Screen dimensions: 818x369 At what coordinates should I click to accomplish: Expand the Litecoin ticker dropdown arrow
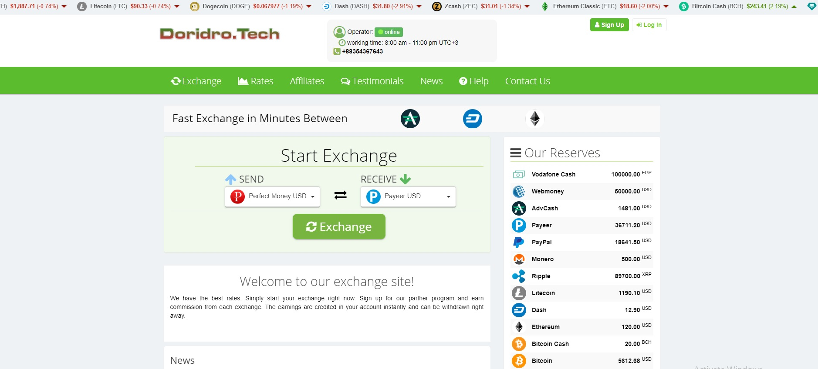pyautogui.click(x=177, y=7)
